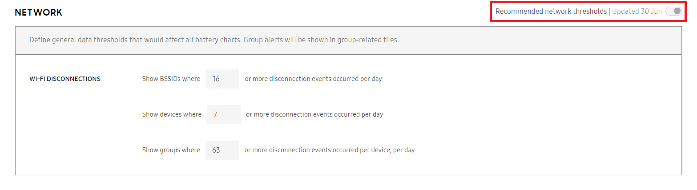Click the 'Updated 30 Jun' text
Screen dimensions: 697x190
(637, 12)
